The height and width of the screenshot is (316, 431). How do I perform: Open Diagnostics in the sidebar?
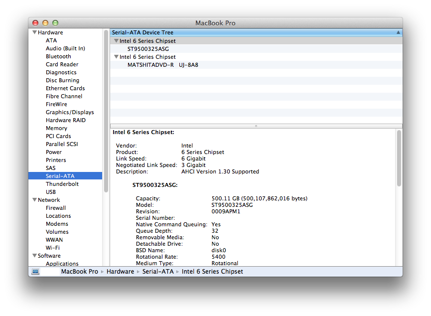click(x=61, y=72)
